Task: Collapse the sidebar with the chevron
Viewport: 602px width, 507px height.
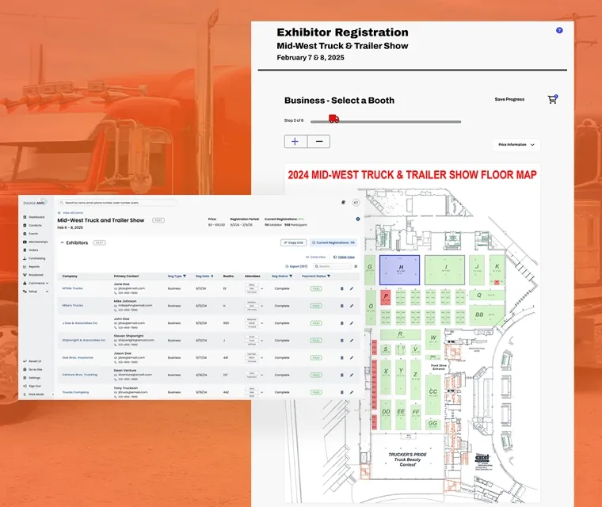Action: tap(52, 394)
